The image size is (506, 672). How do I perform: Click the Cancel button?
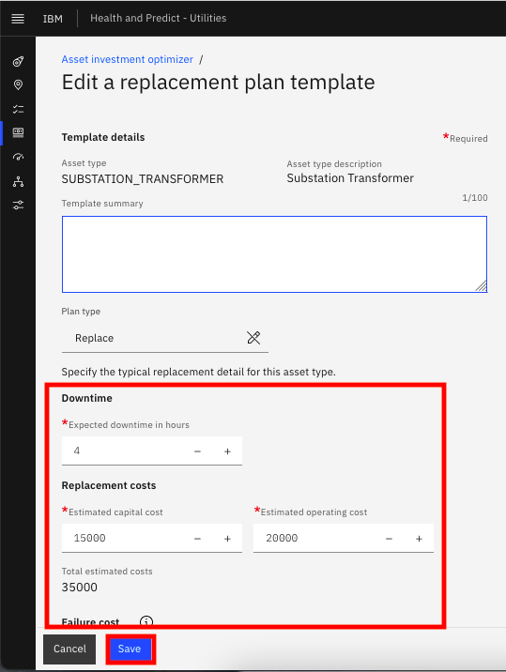pos(69,649)
